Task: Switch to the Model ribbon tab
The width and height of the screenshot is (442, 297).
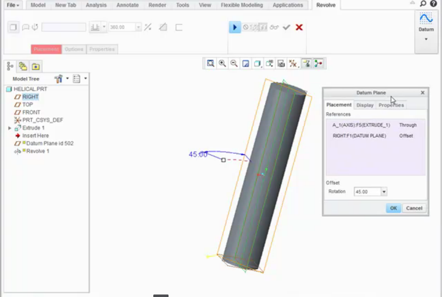Action: click(38, 5)
